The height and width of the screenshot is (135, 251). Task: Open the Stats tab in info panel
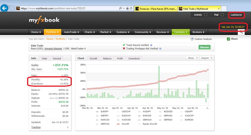click(x=44, y=58)
